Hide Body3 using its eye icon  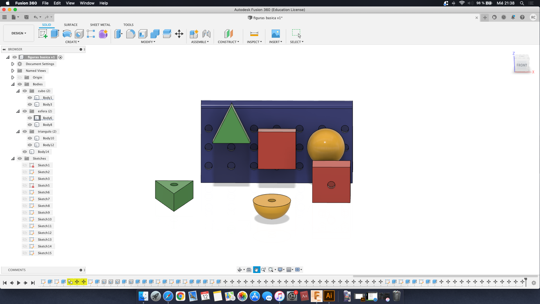point(30,104)
